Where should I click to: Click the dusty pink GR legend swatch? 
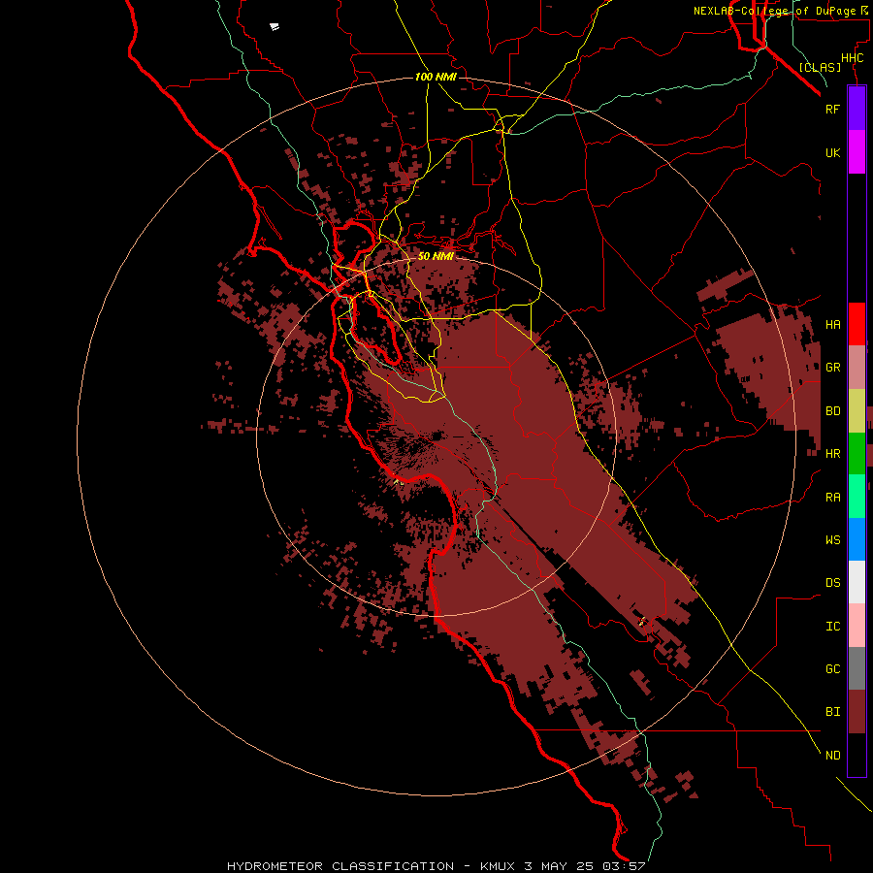(x=857, y=368)
